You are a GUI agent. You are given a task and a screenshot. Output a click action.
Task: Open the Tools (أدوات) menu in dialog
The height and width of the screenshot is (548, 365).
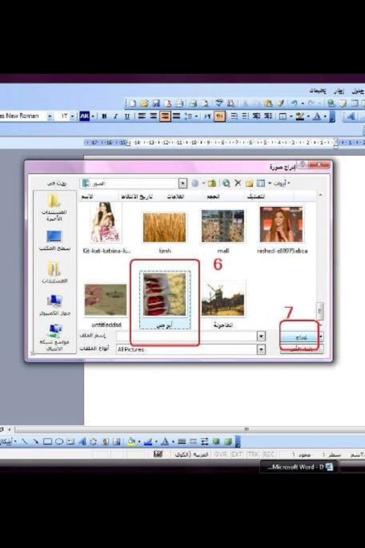281,183
